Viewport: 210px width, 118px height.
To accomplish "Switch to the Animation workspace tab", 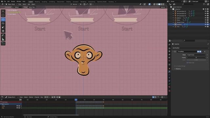I will (x=75, y=2).
